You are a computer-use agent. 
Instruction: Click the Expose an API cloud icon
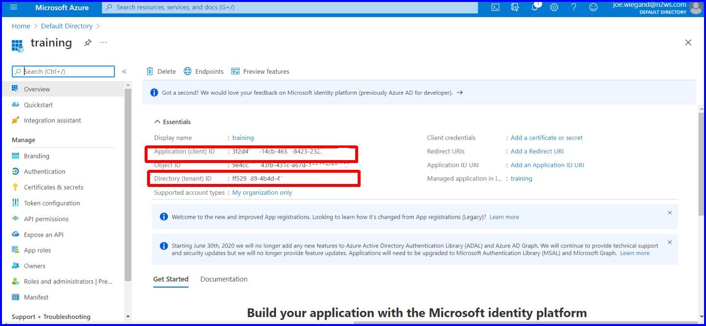pyautogui.click(x=15, y=234)
